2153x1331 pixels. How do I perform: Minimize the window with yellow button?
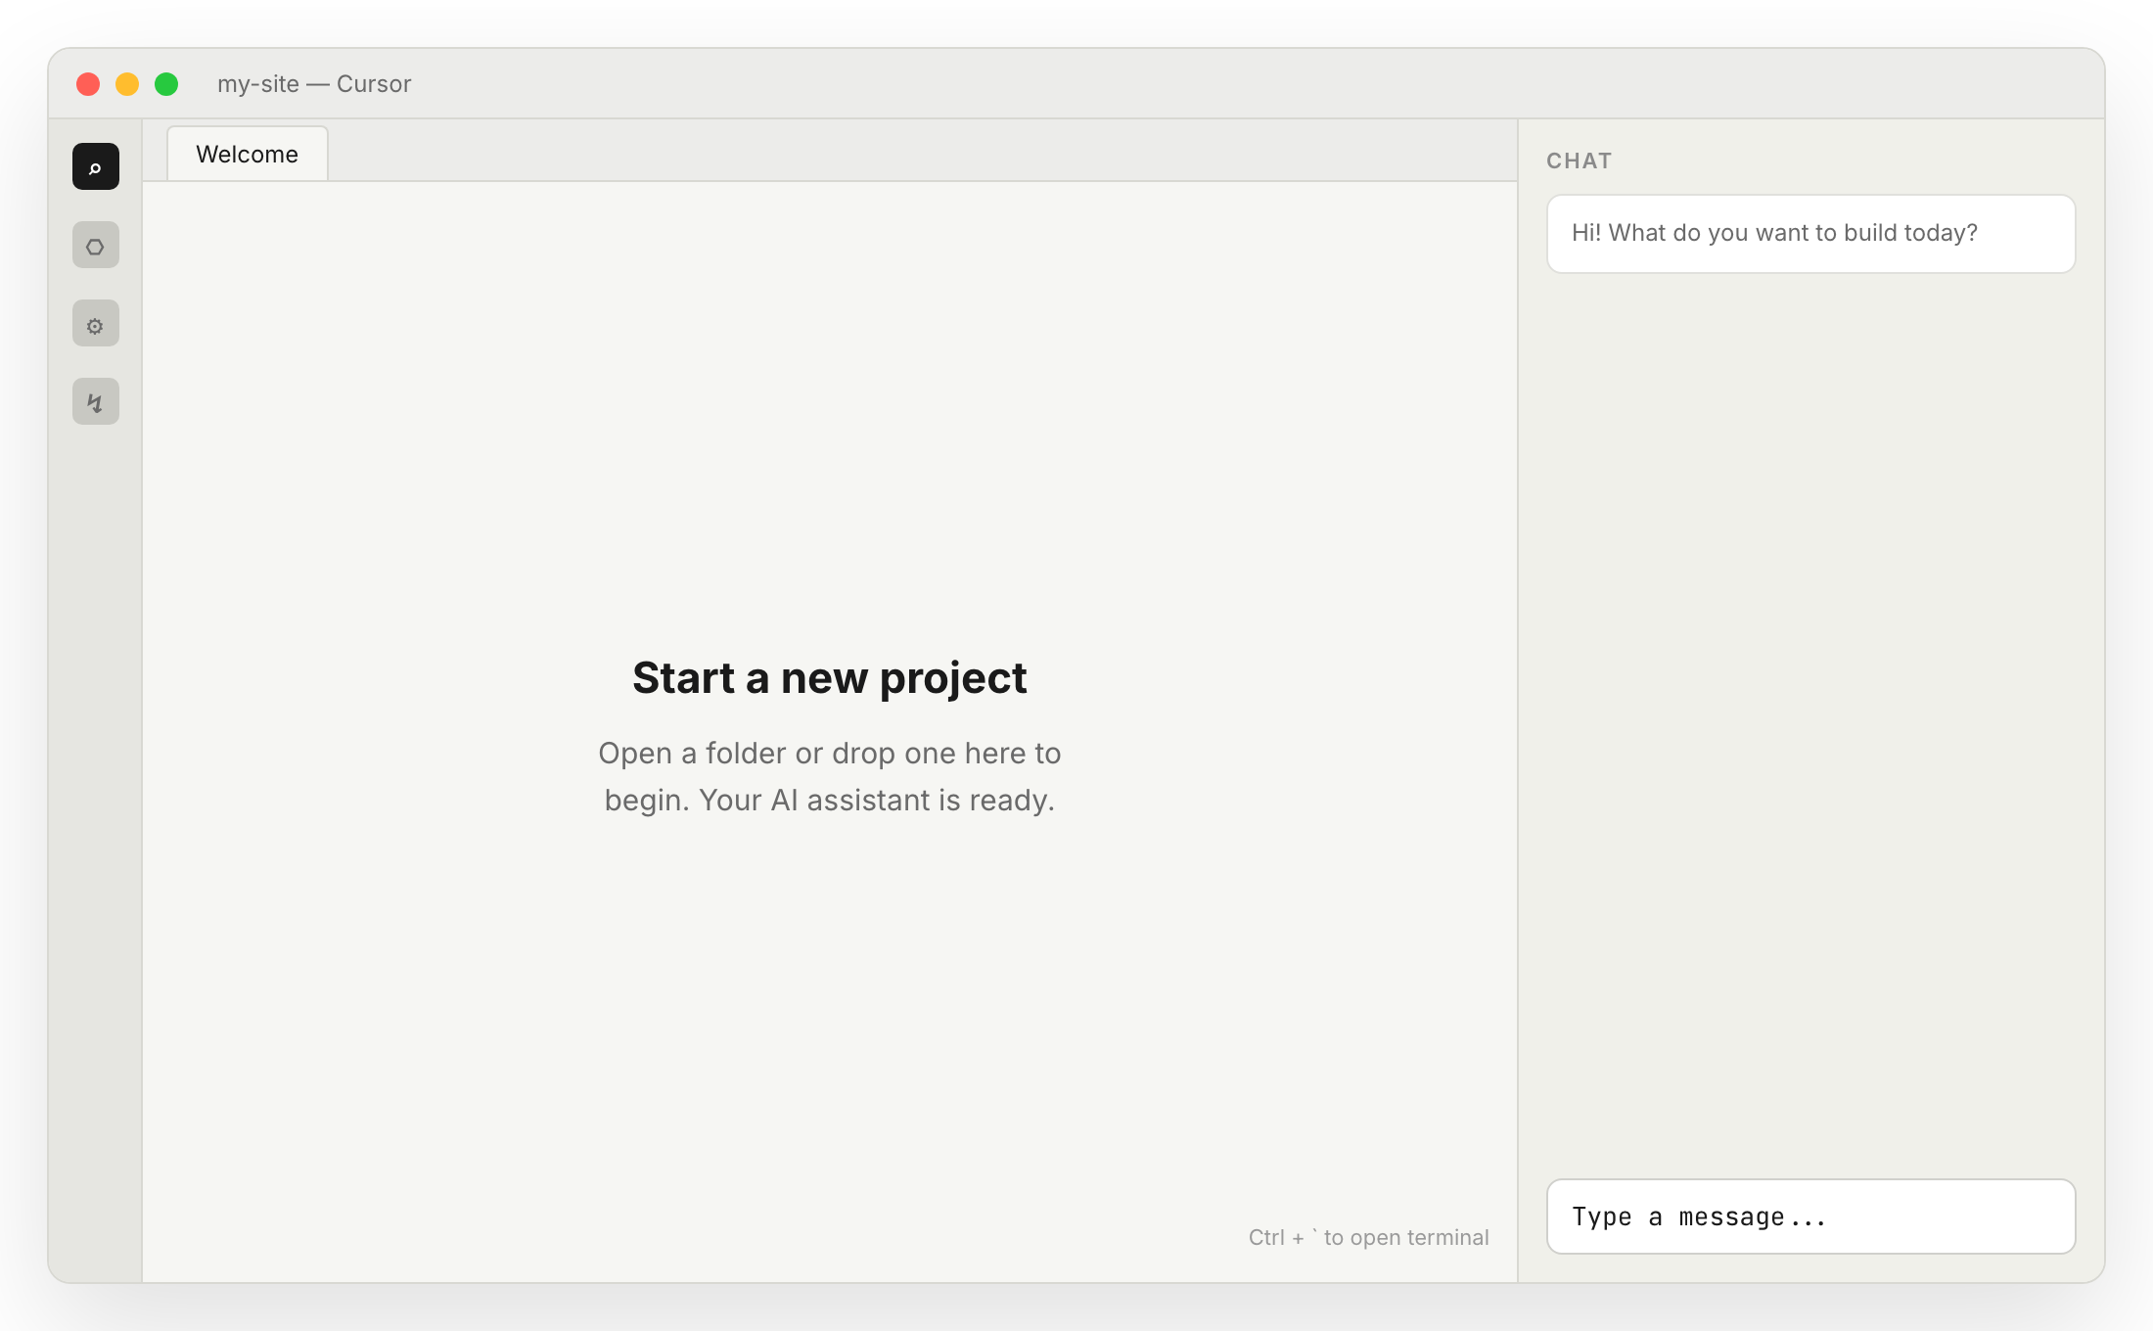(x=127, y=84)
